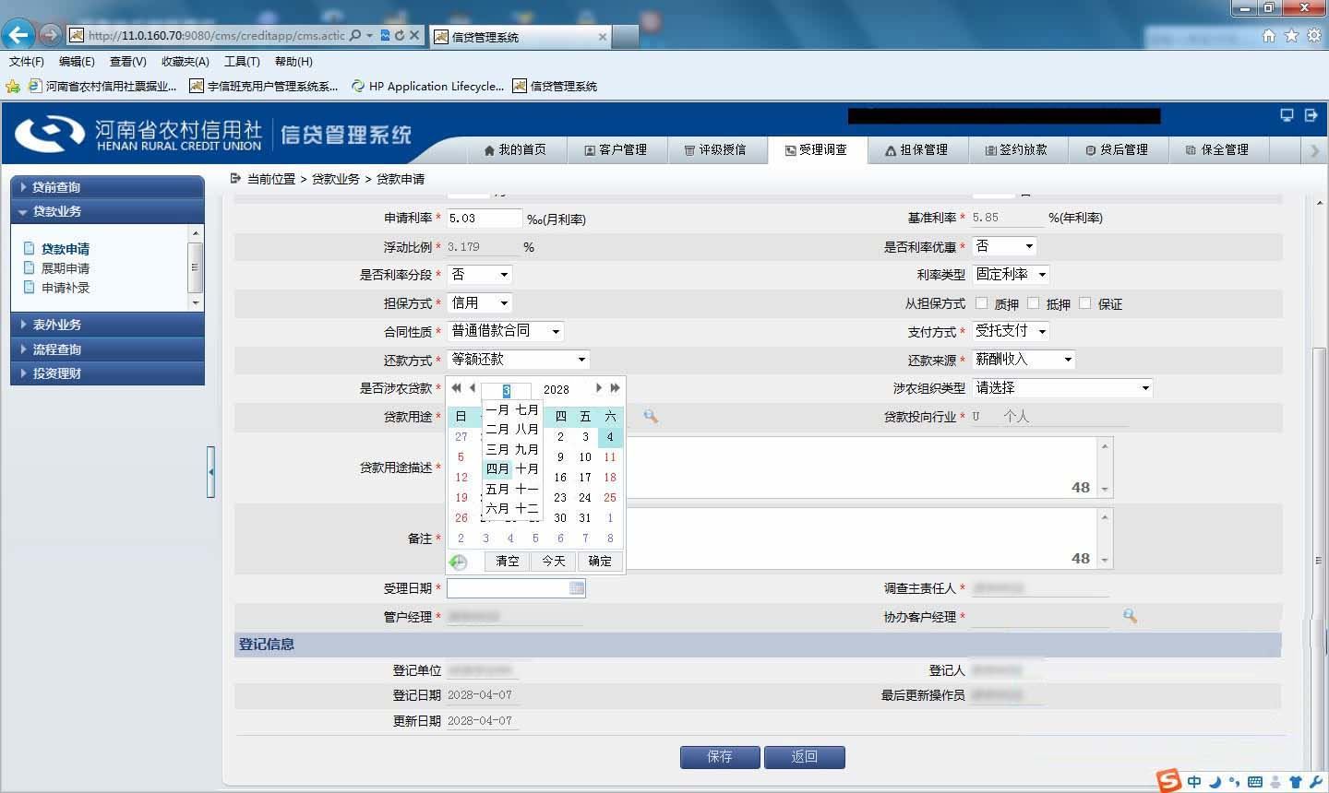
Task: Open the 支付方式 dropdown
Action: pyautogui.click(x=1012, y=331)
